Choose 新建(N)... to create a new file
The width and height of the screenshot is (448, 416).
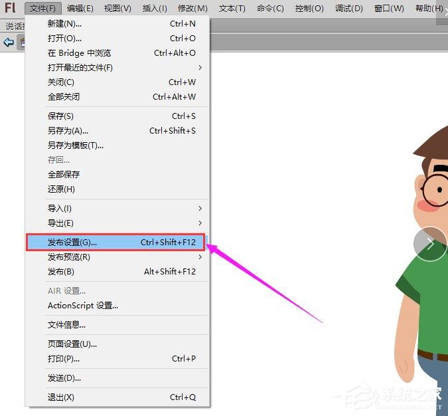[x=64, y=24]
